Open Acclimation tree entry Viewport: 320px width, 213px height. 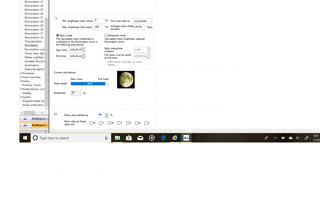click(32, 65)
